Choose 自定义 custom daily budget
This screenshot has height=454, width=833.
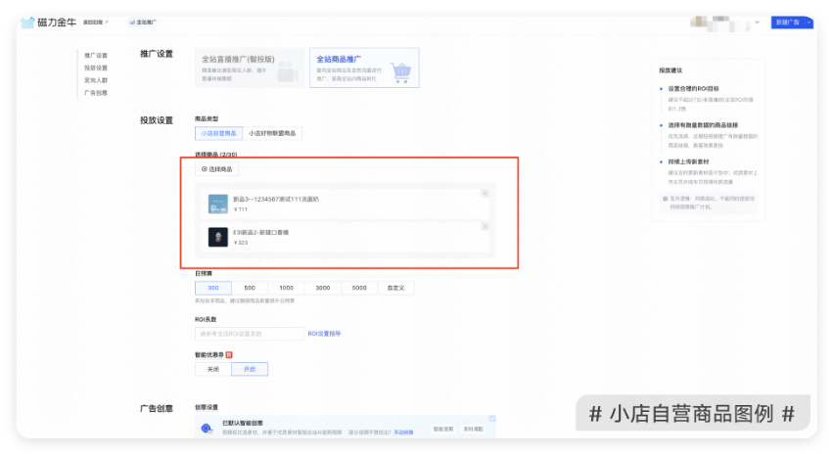395,288
